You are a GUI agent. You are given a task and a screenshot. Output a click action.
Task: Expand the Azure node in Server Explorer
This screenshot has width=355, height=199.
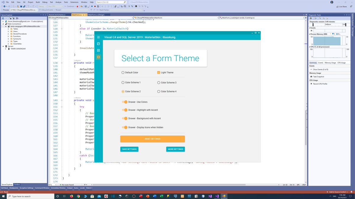coord(3,22)
